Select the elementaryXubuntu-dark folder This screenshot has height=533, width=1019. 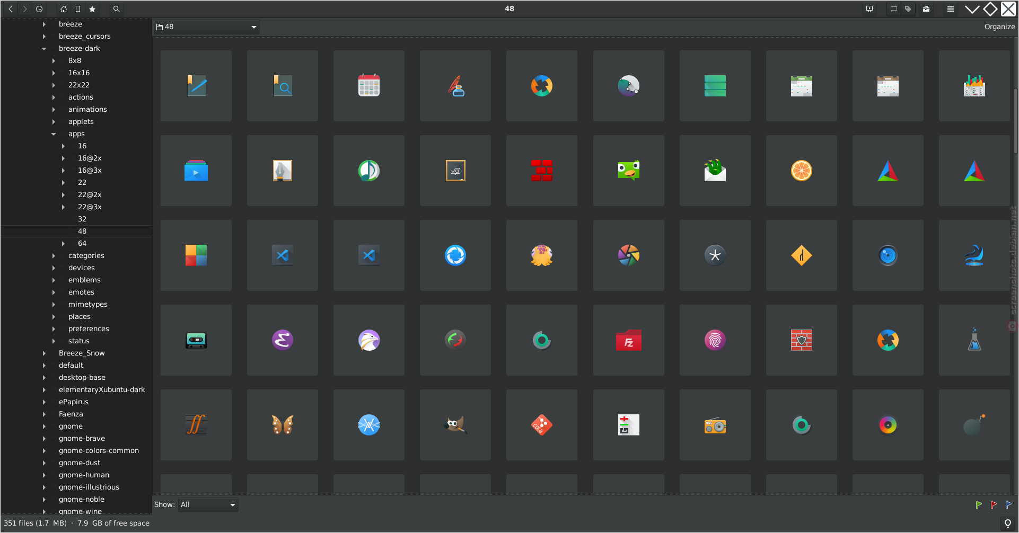(x=102, y=389)
